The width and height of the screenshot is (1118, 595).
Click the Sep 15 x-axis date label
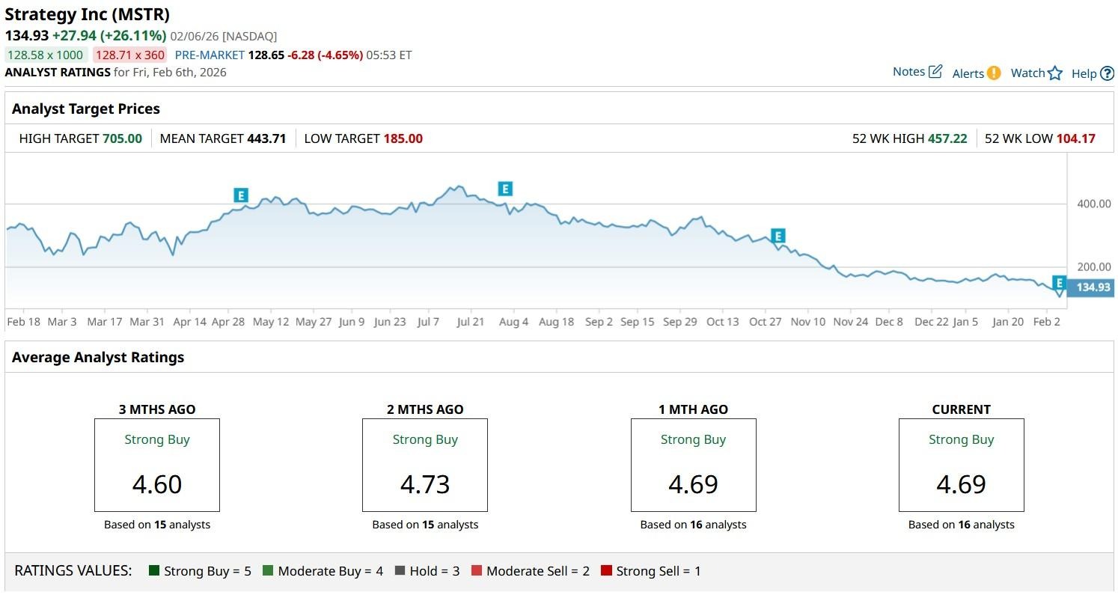click(637, 322)
